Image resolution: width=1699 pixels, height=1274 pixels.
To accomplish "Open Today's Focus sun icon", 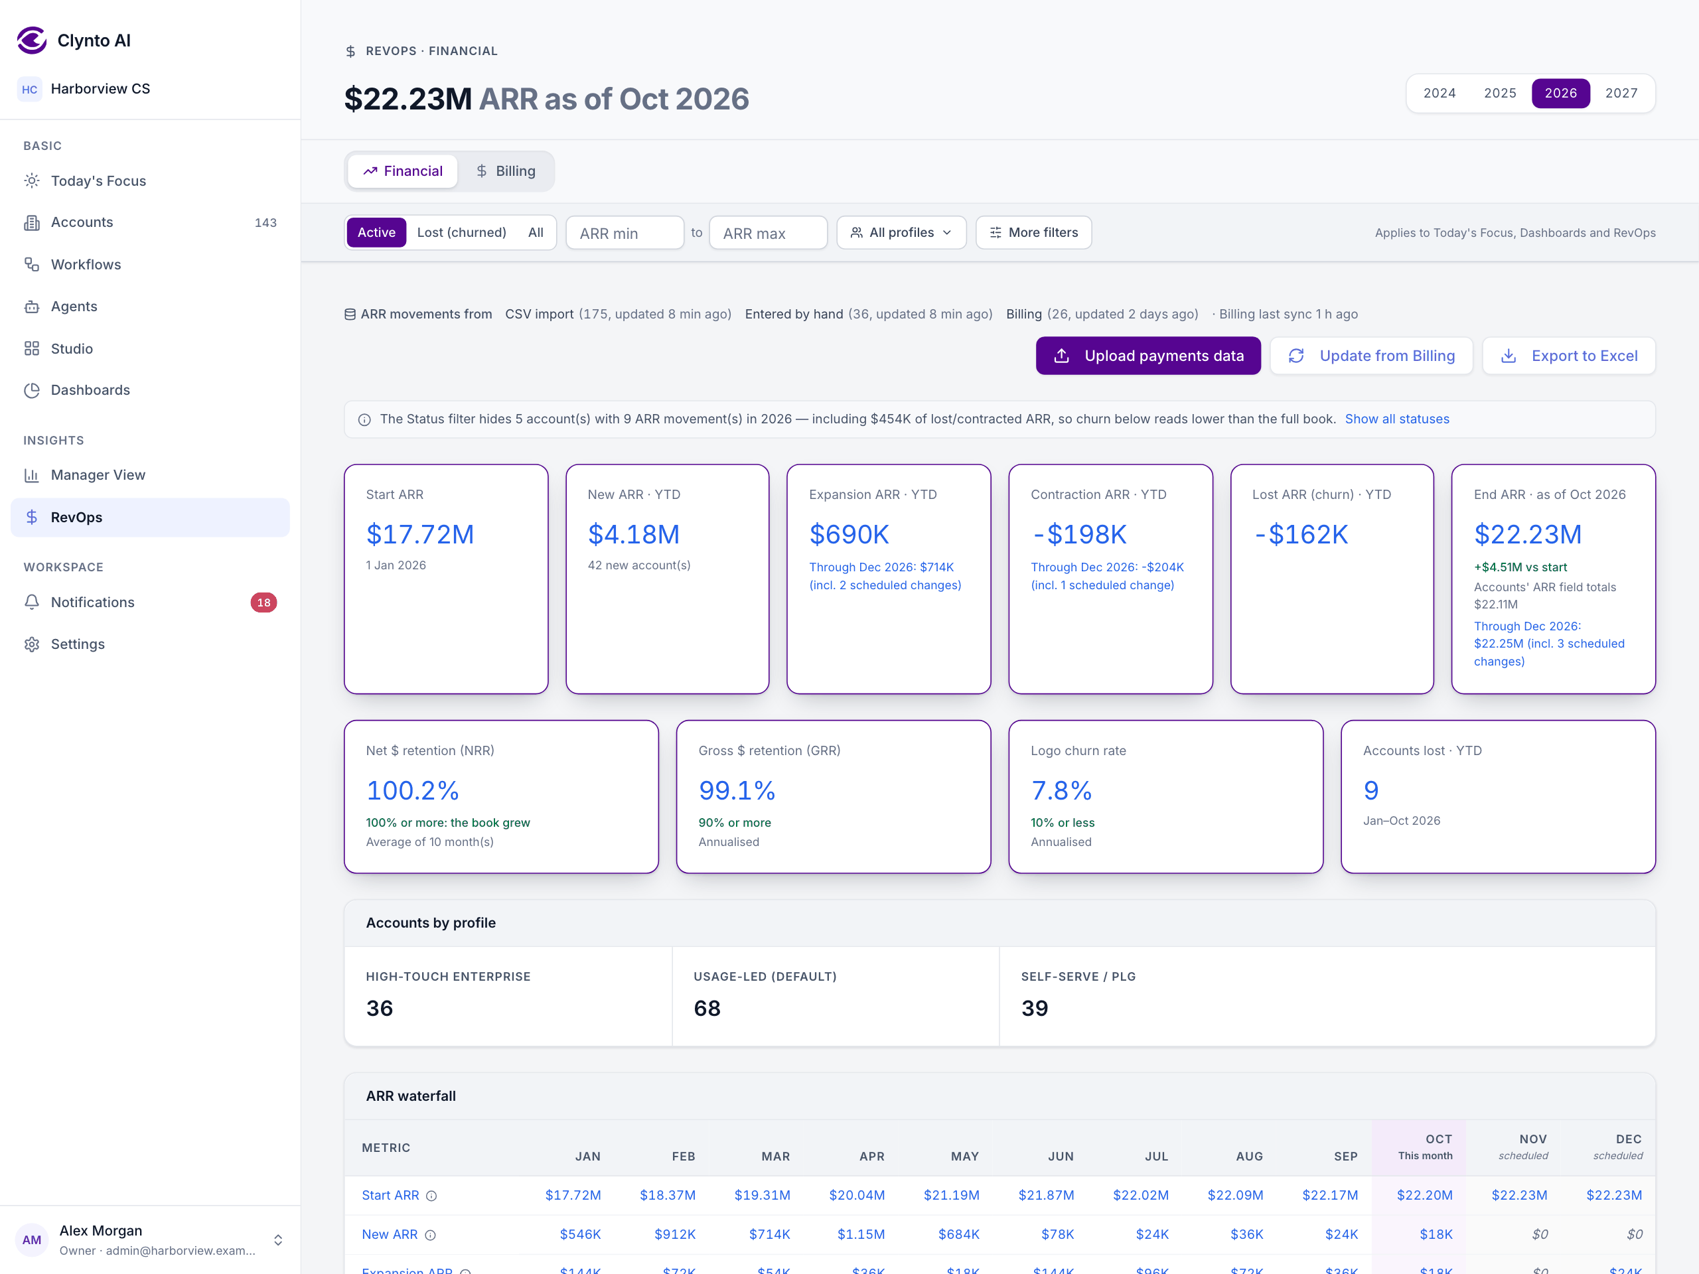I will click(31, 180).
